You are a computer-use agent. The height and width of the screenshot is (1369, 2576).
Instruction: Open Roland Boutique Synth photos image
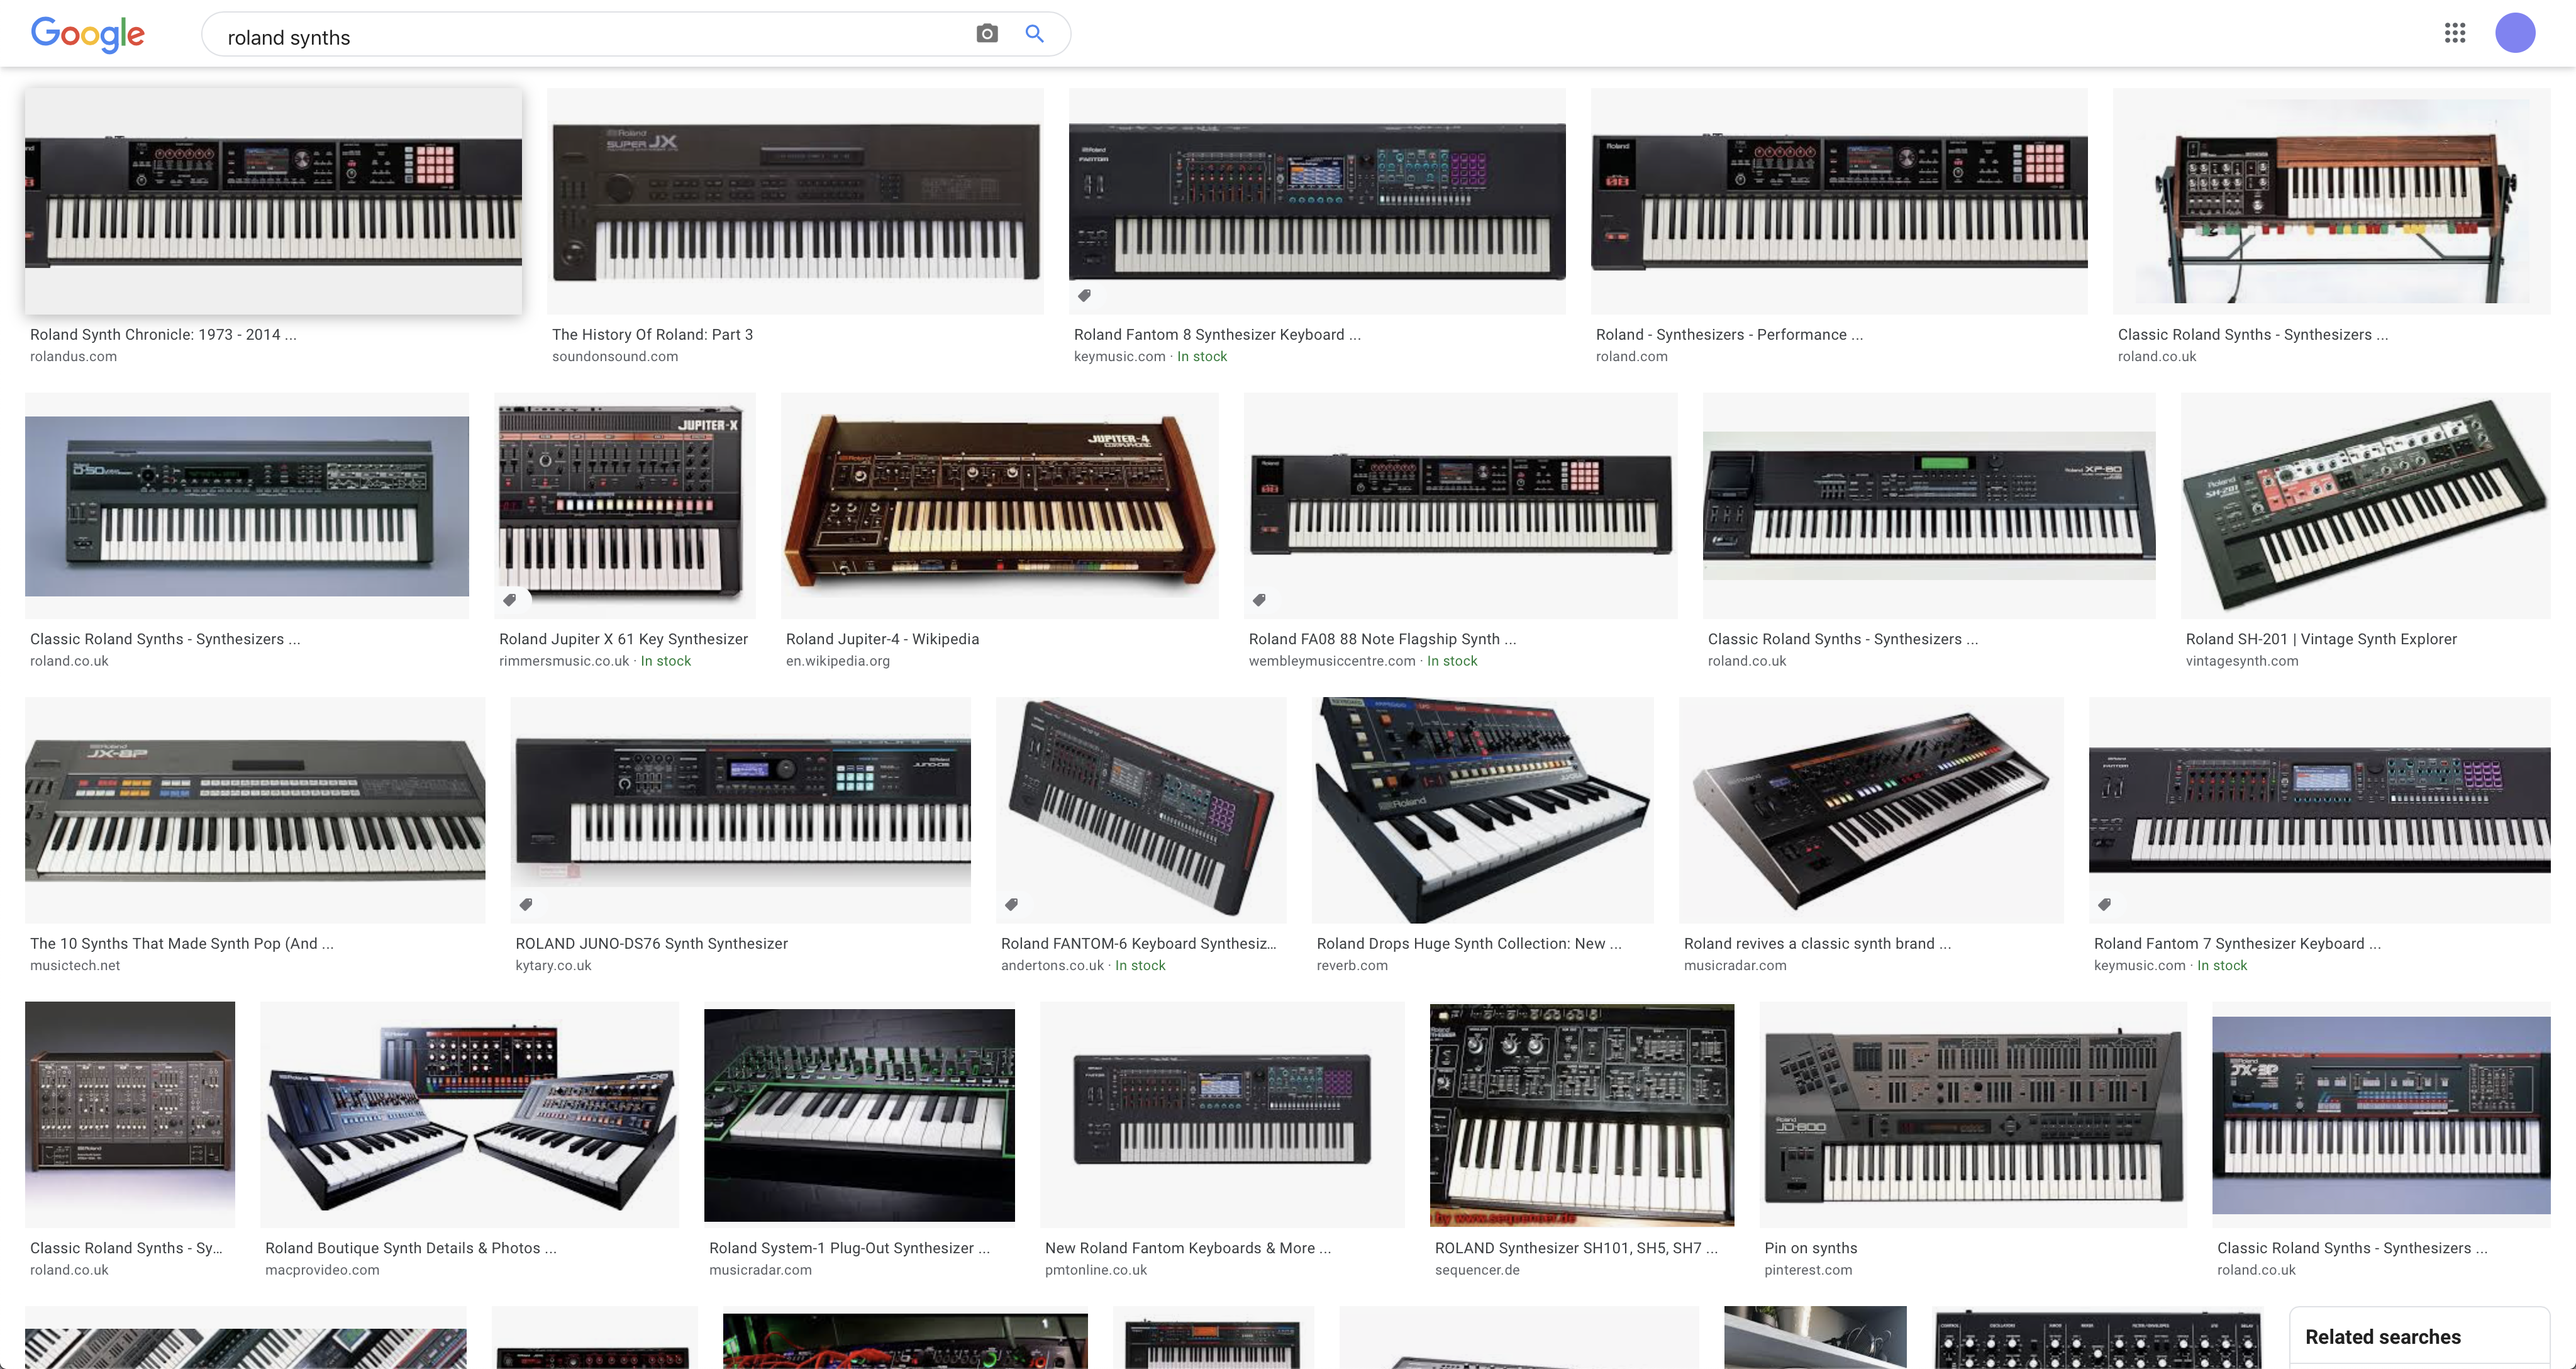[469, 1115]
